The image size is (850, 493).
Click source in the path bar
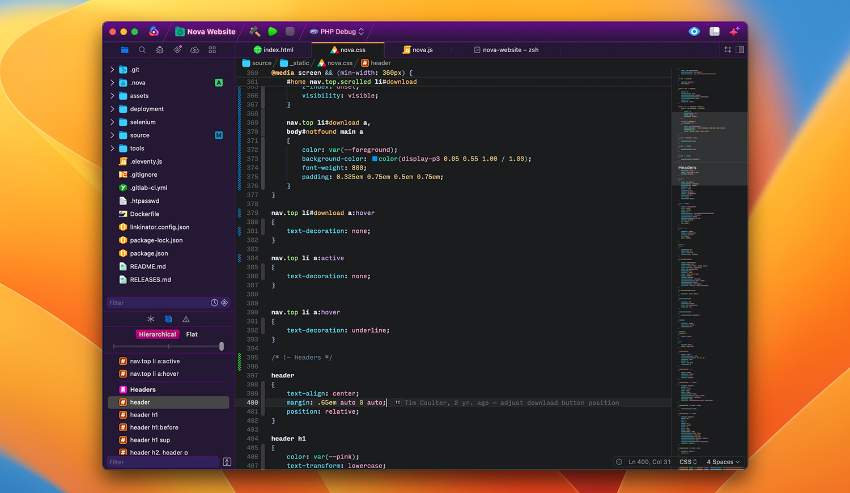click(x=257, y=63)
